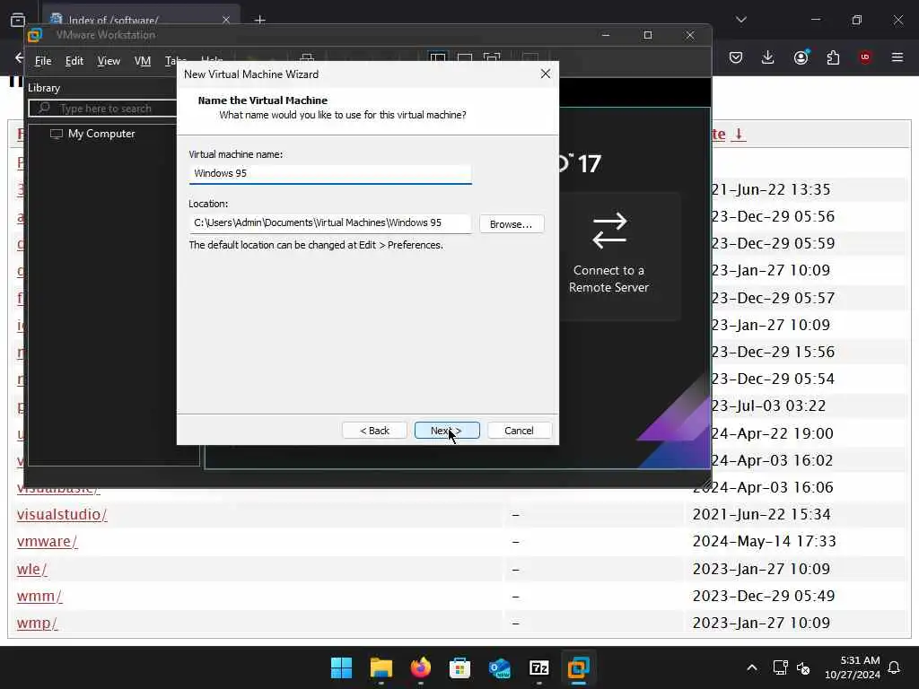Open the Windows Start menu
This screenshot has width=919, height=689.
[x=341, y=667]
